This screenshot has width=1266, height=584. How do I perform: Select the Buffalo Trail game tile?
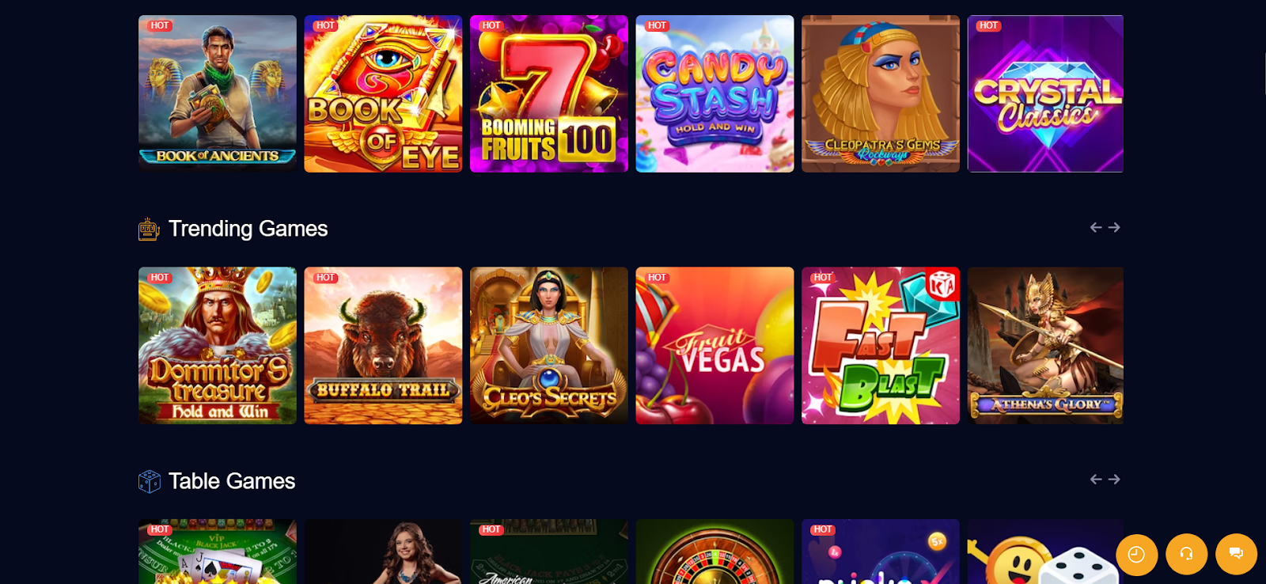pyautogui.click(x=383, y=346)
